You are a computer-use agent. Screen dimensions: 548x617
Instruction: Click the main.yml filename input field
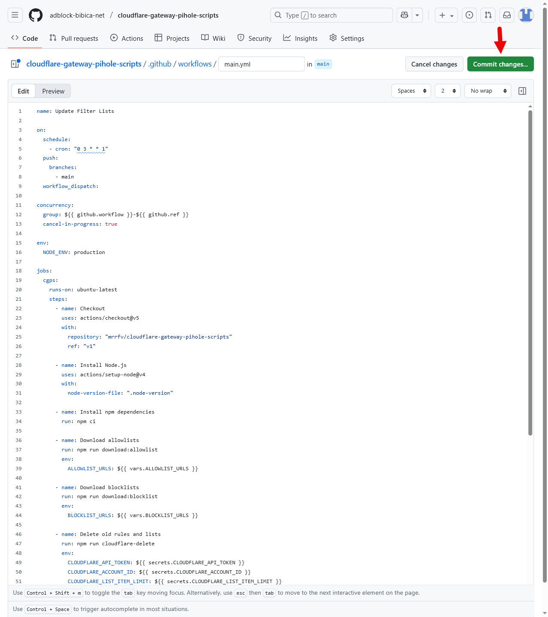point(261,64)
